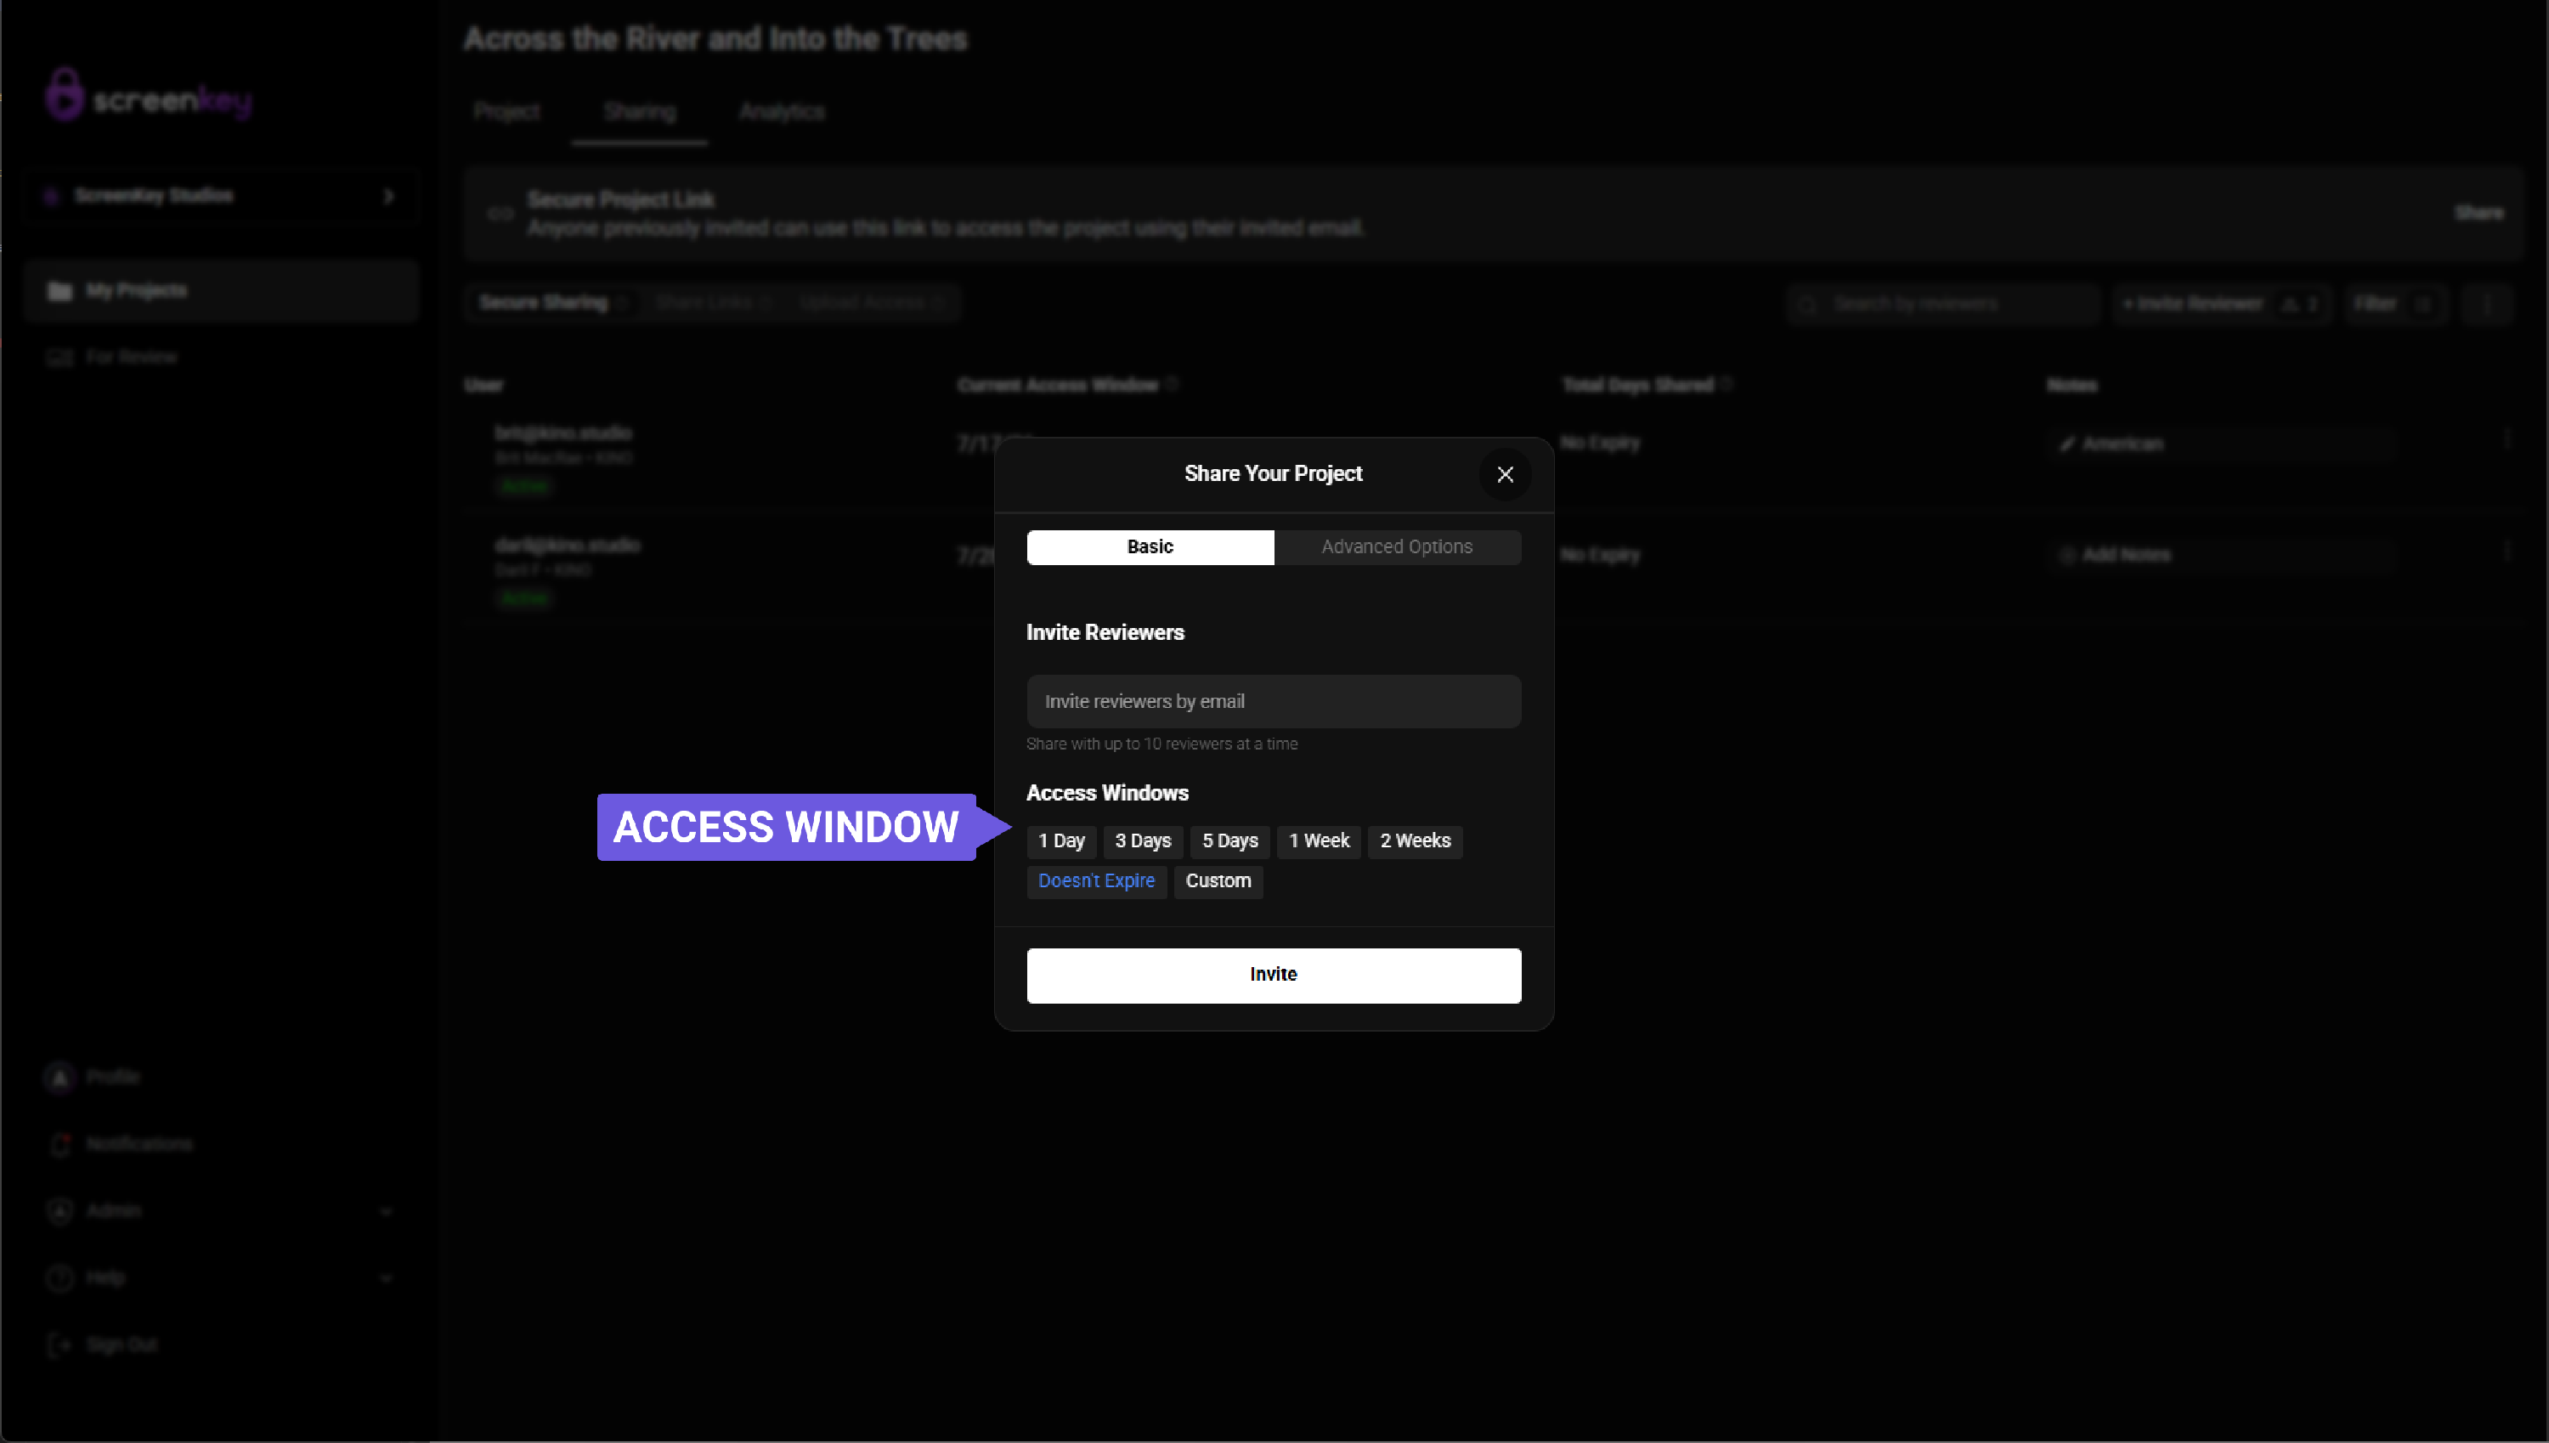This screenshot has width=2549, height=1443.
Task: Set access window to 1 Week
Action: (x=1319, y=841)
